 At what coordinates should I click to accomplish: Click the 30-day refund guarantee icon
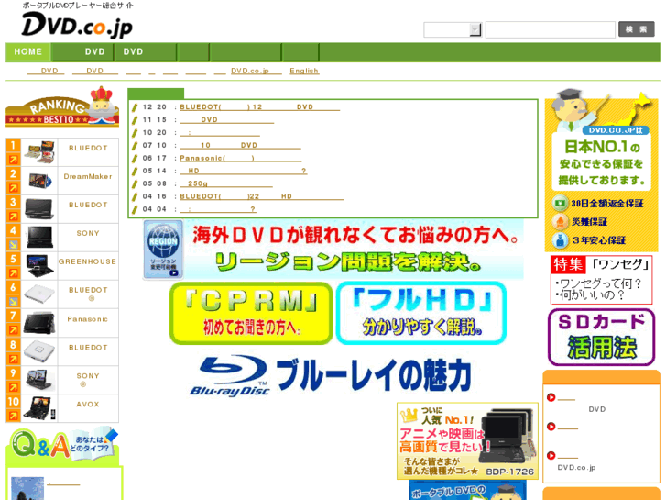click(x=560, y=203)
